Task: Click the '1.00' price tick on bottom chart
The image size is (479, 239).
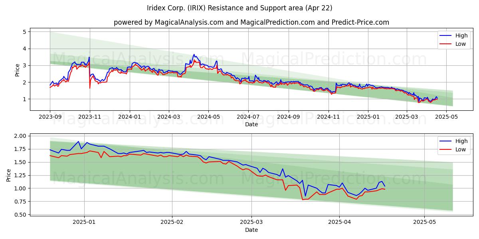Action: (x=20, y=188)
